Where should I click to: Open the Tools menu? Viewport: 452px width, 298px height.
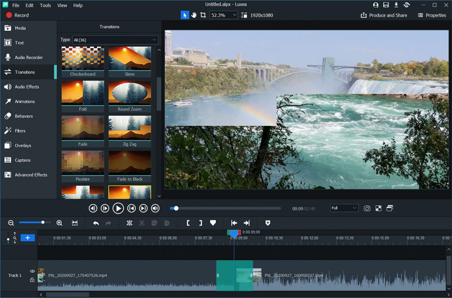[x=45, y=5]
